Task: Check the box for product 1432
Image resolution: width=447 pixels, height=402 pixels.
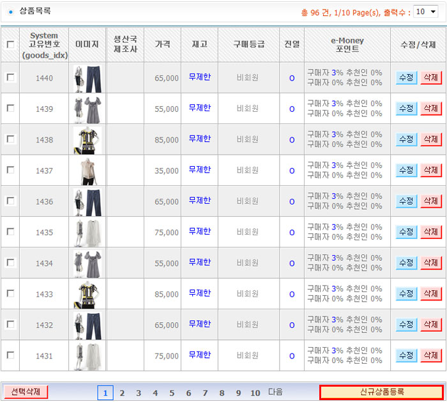Action: (10, 324)
